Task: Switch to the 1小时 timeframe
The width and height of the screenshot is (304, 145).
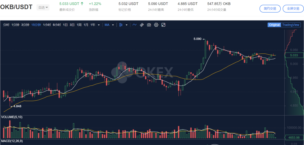Action: pos(47,25)
